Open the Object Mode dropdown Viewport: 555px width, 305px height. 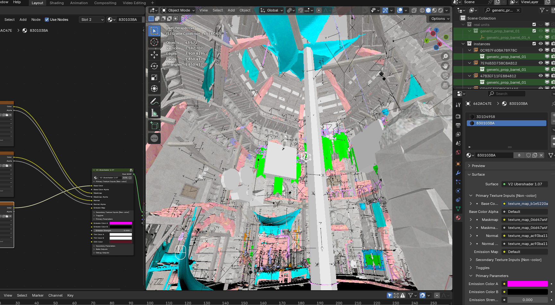pos(178,10)
